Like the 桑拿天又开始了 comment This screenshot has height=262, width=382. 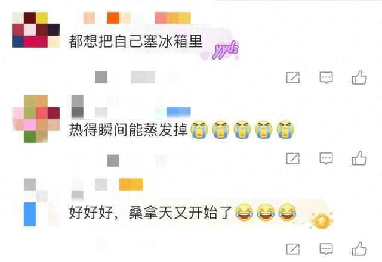coord(359,249)
